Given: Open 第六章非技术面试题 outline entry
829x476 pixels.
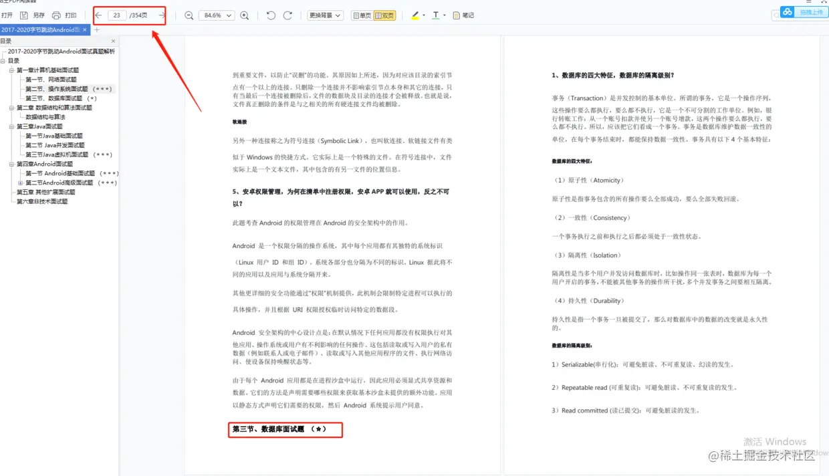Looking at the screenshot, I should (42, 201).
